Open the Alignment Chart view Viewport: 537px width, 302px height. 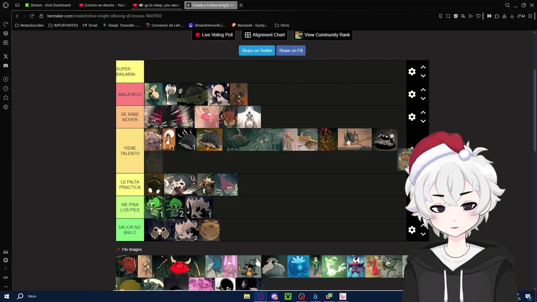(x=265, y=35)
